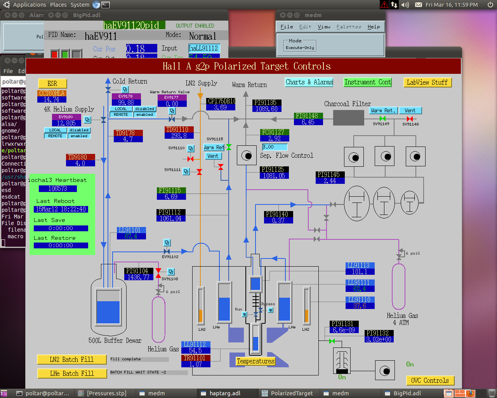Click the Cur Pos 0.18 value in BigPid
This screenshot has height=398, width=497.
pos(141,49)
